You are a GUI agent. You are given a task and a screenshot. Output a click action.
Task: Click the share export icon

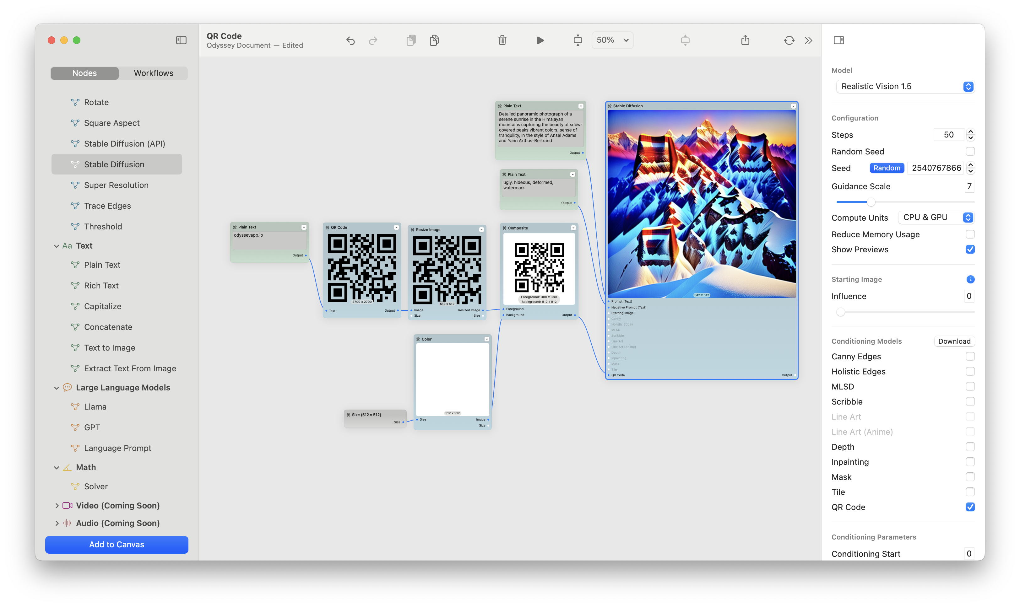(x=745, y=40)
